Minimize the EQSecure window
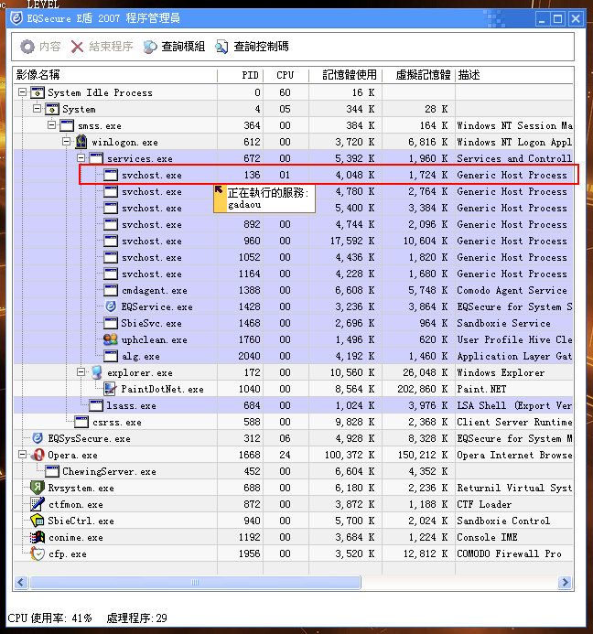Image resolution: width=593 pixels, height=634 pixels. coord(542,18)
